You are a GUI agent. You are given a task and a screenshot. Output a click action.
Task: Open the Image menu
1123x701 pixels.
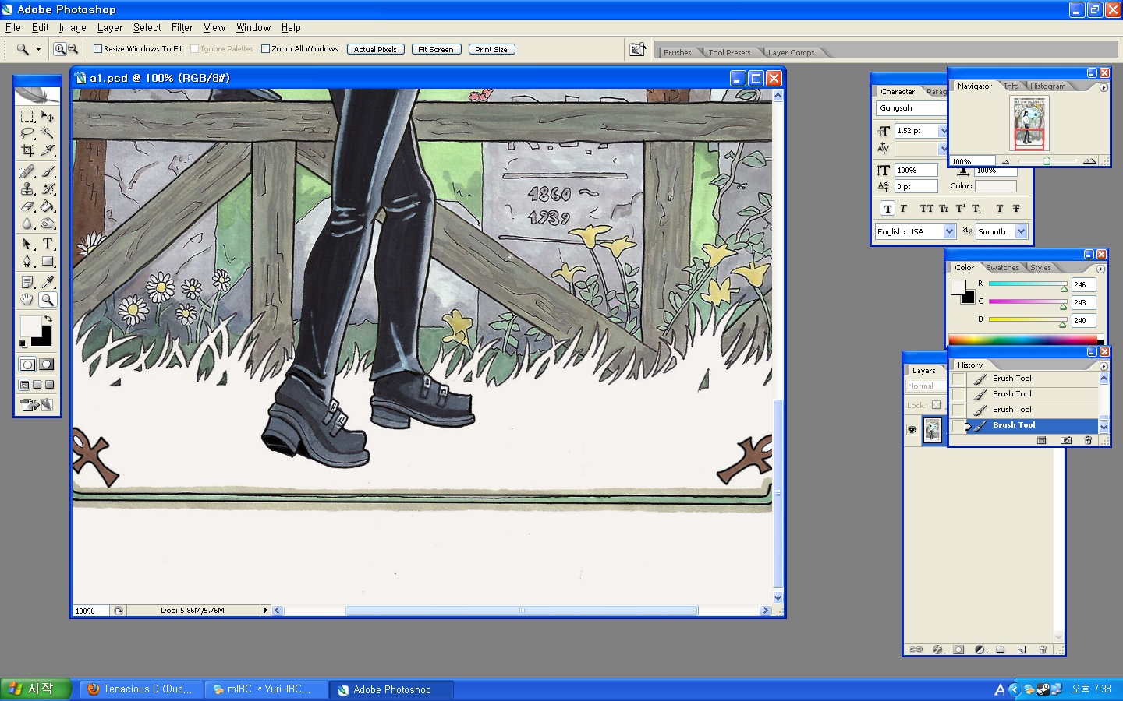(73, 27)
